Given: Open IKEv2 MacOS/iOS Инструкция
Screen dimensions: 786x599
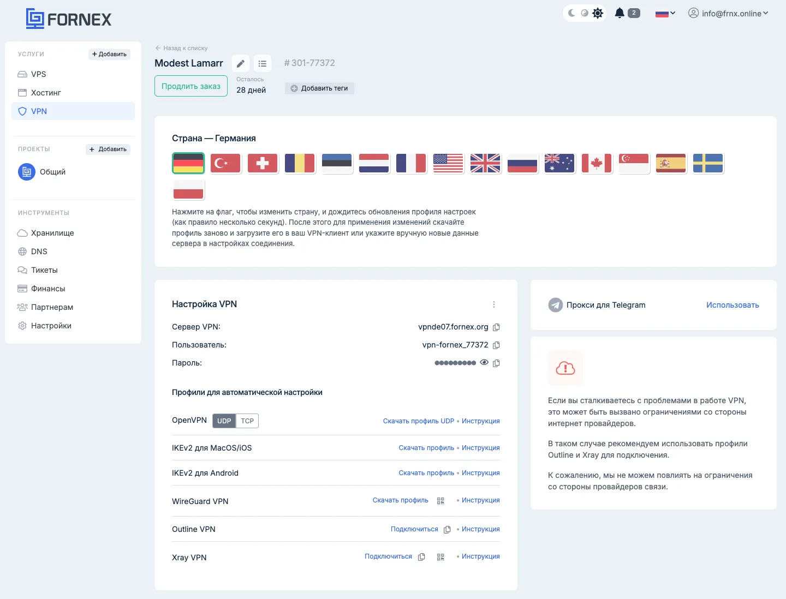Looking at the screenshot, I should [x=481, y=448].
